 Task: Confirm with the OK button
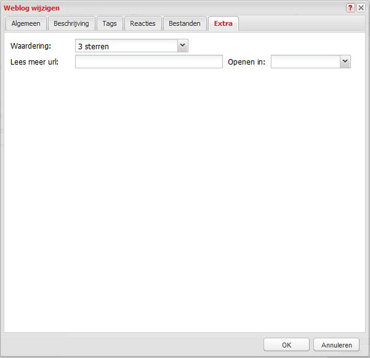287,345
